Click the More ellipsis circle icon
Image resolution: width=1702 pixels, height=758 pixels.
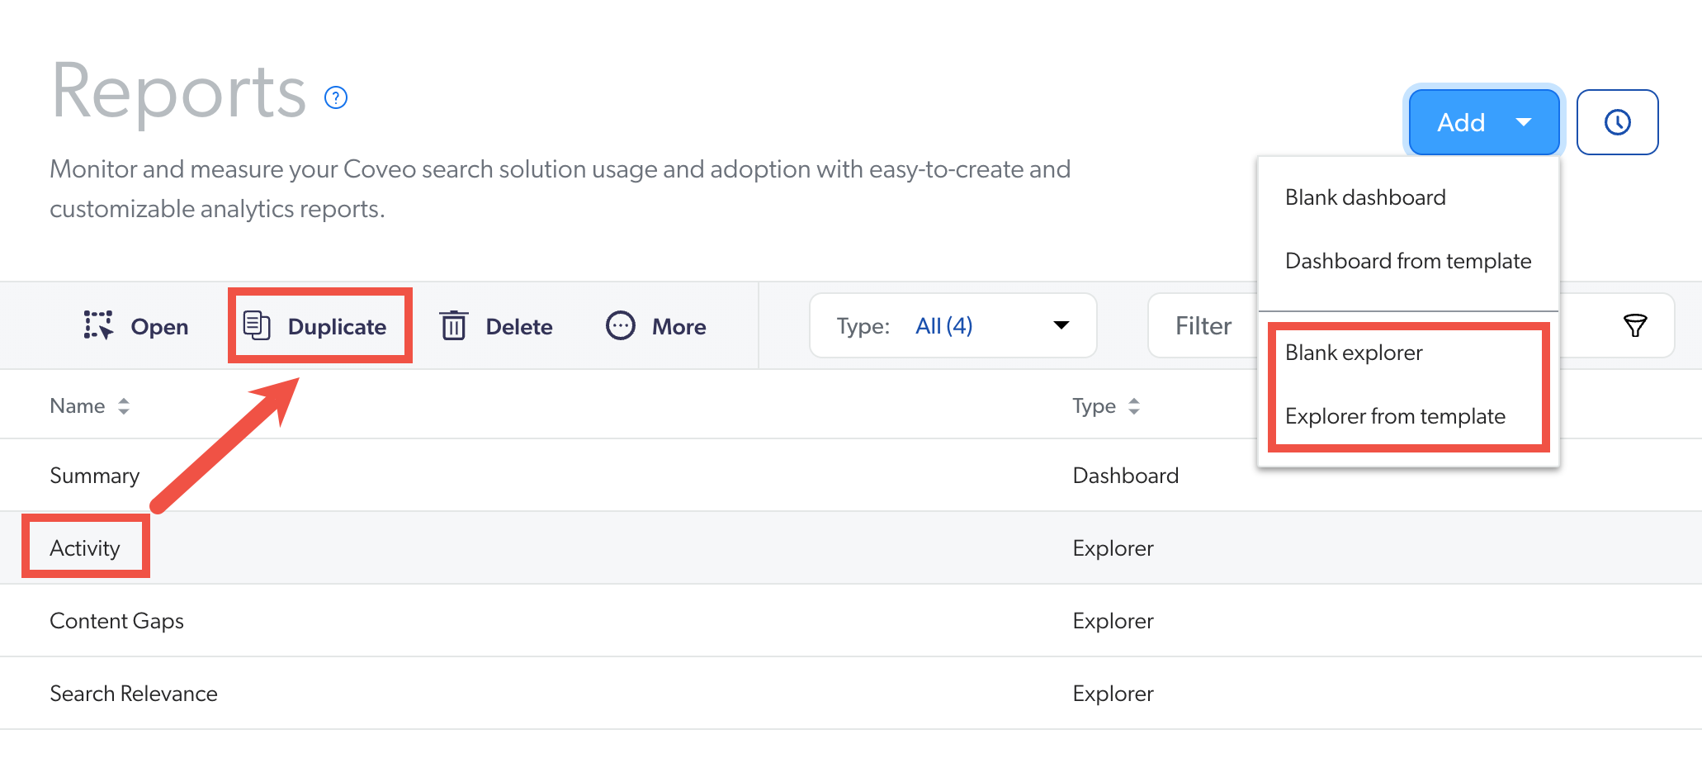pyautogui.click(x=621, y=325)
